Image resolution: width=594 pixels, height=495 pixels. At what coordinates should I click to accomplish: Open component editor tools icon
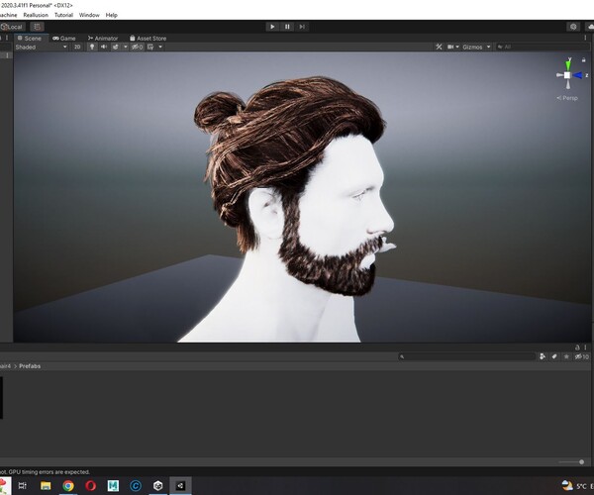439,47
